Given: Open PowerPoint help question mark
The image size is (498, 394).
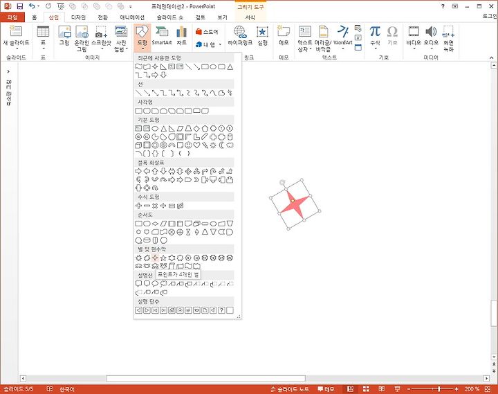Looking at the screenshot, I should 443,6.
